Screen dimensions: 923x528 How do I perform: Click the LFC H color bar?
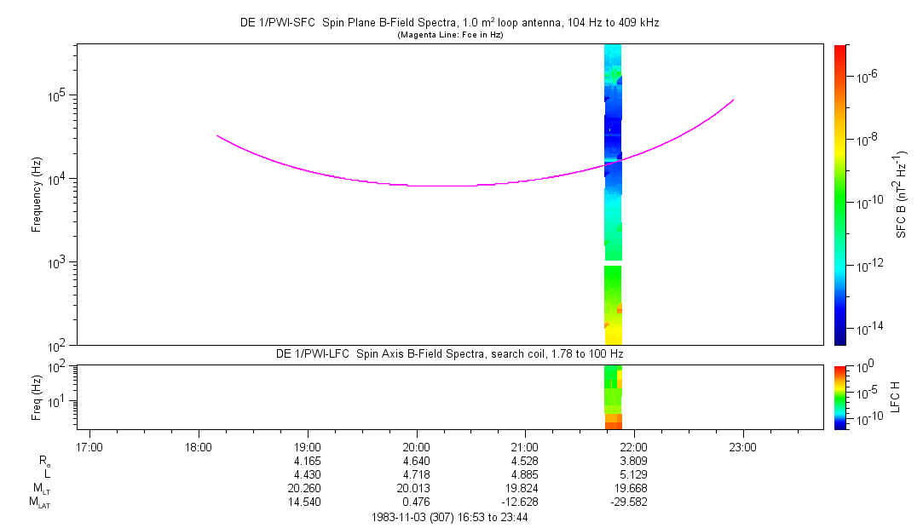coord(839,397)
